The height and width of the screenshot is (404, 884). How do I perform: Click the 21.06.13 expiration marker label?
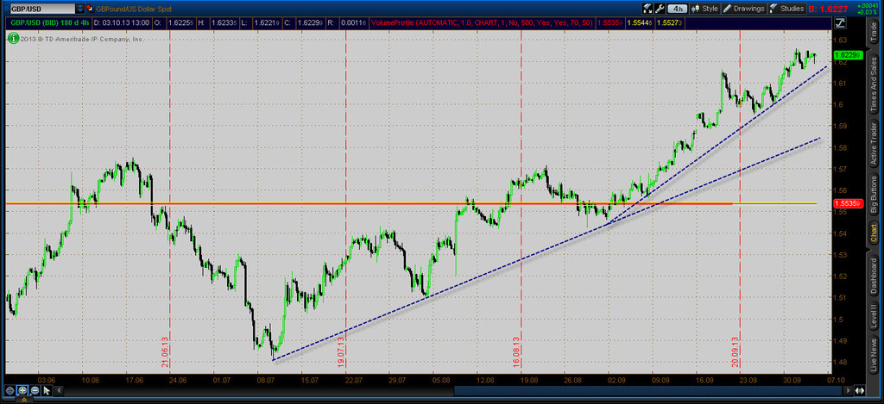click(166, 351)
